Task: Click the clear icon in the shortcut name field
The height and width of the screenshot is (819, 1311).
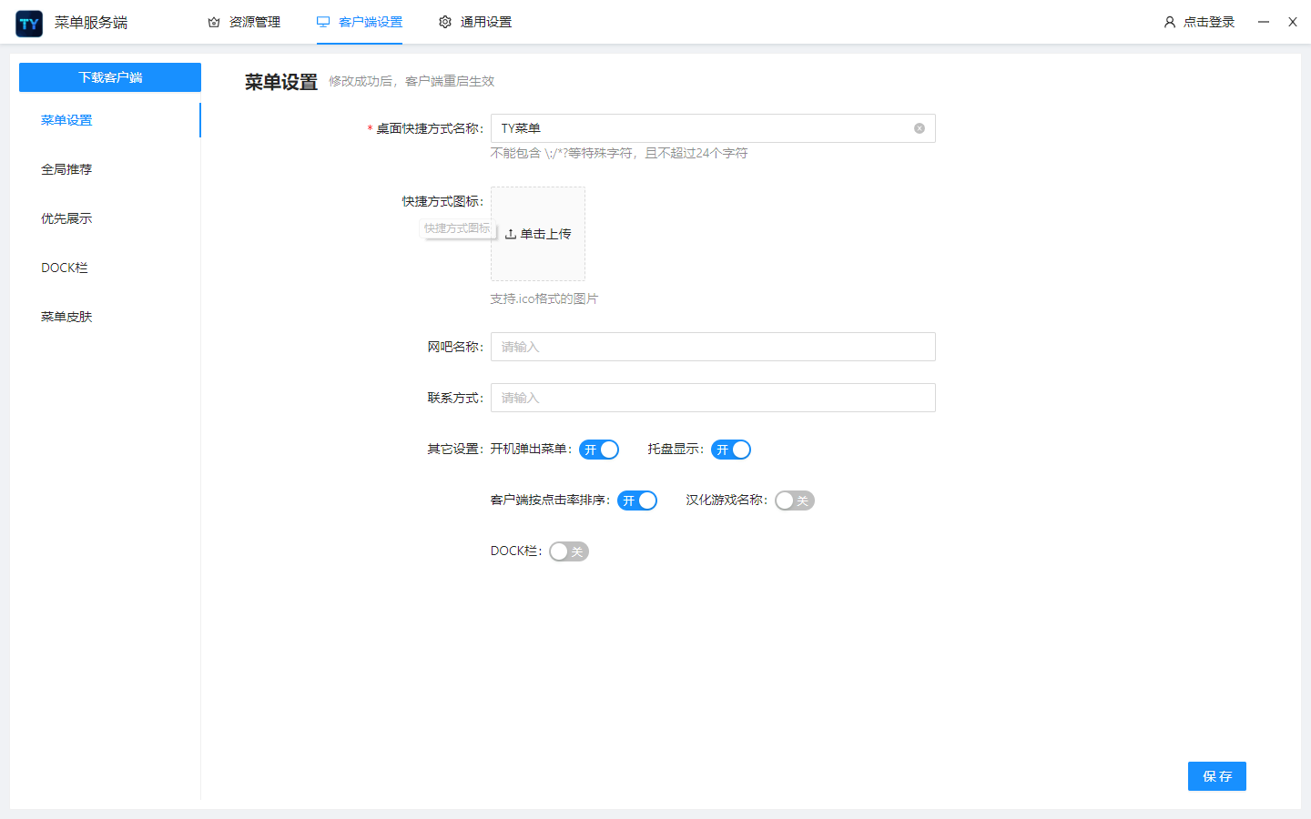Action: 920,128
